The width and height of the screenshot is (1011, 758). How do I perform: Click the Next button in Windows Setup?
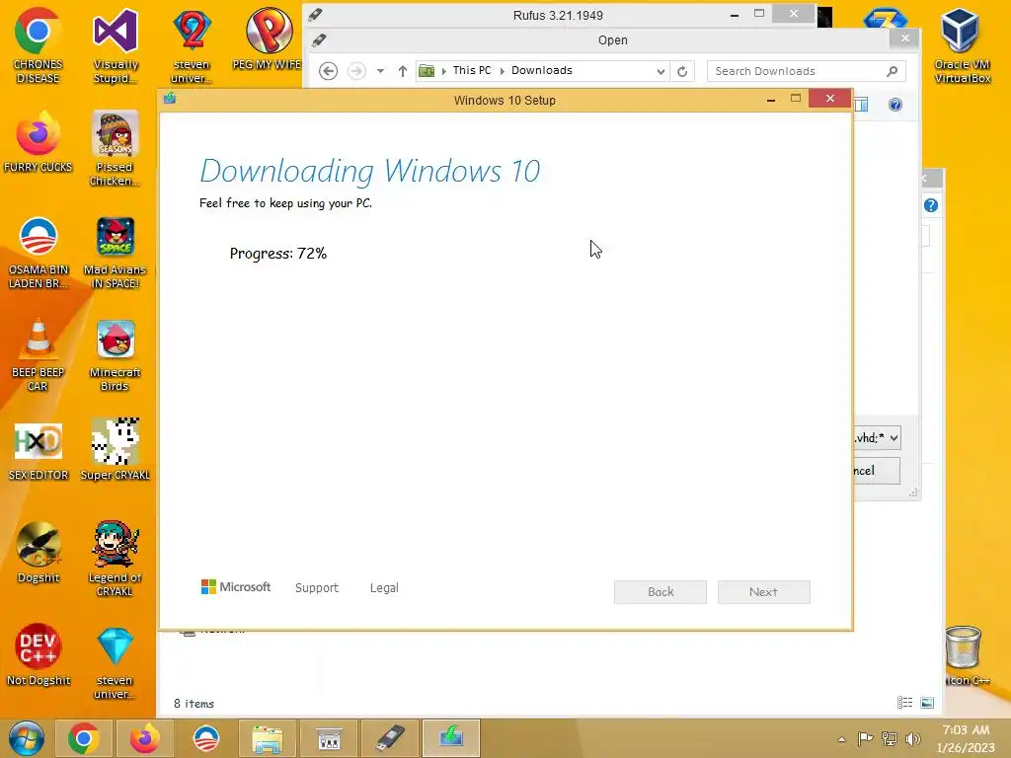coord(763,592)
